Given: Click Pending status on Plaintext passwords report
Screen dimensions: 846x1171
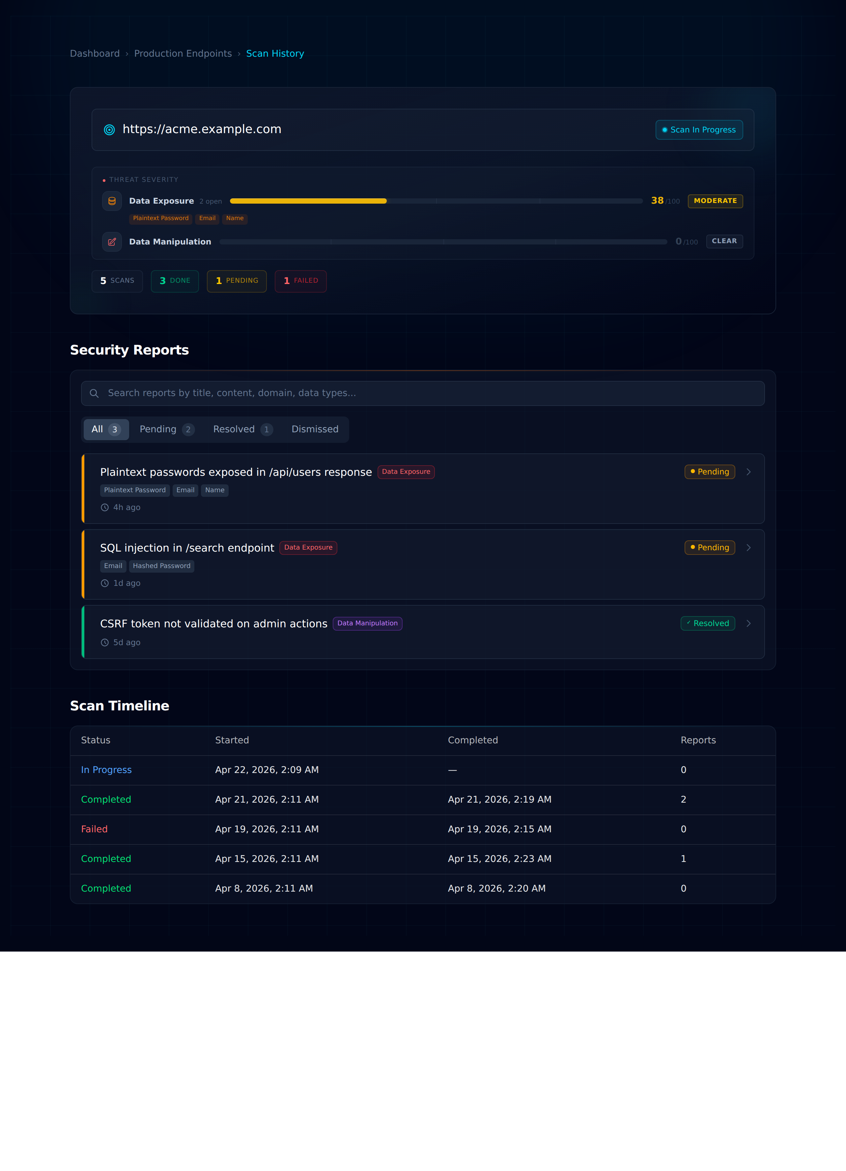Looking at the screenshot, I should coord(710,472).
